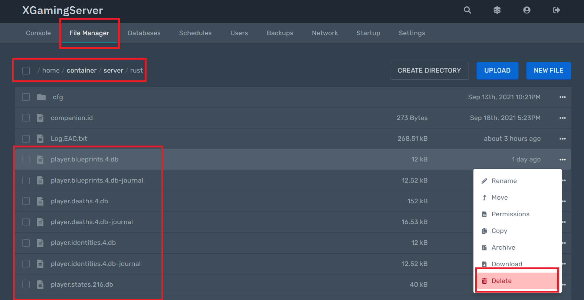Choose Rename from the context menu

tap(518, 181)
